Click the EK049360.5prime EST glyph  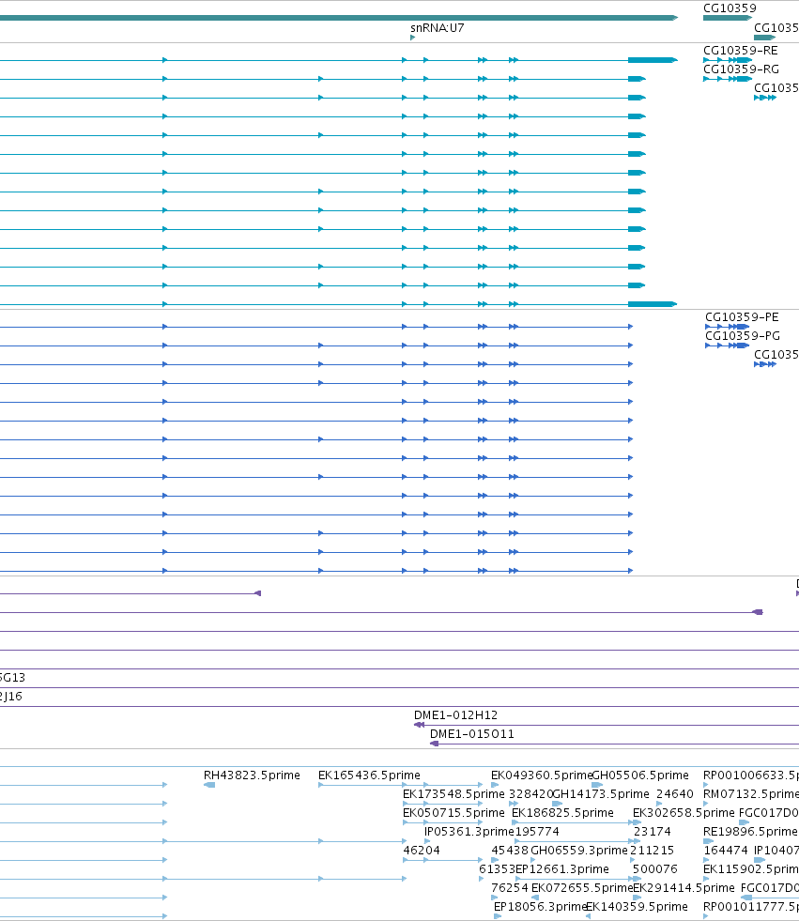495,785
